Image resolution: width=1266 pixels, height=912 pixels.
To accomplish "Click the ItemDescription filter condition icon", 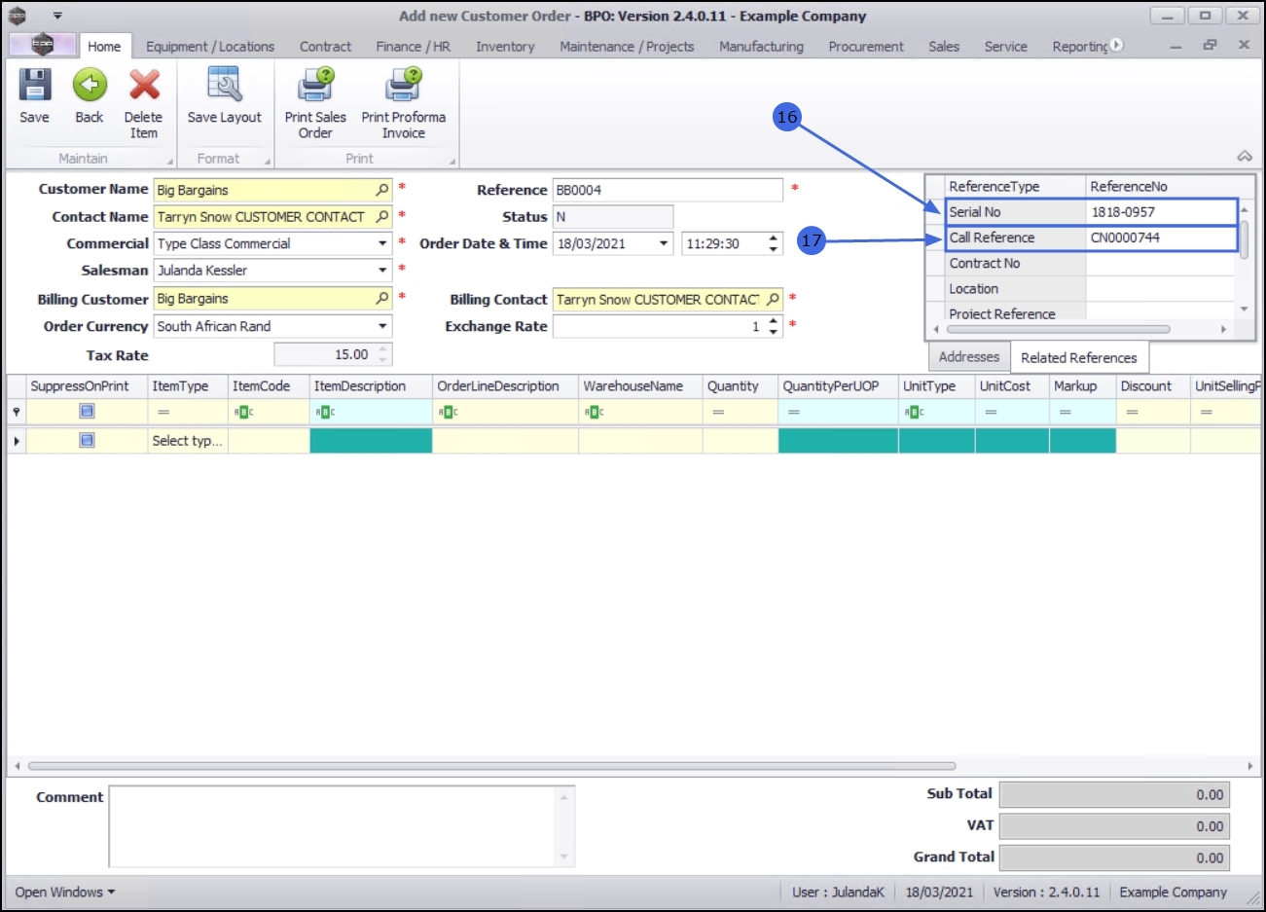I will pyautogui.click(x=325, y=413).
